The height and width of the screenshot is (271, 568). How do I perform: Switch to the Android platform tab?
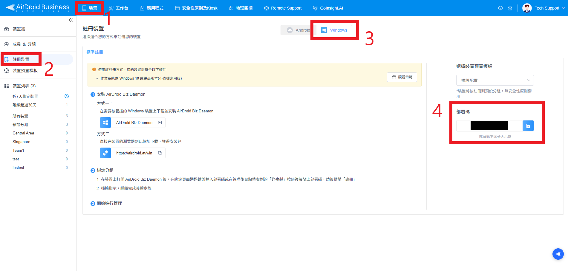coord(298,30)
